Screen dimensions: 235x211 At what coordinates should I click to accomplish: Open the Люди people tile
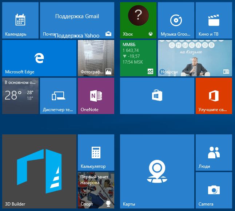pyautogui.click(x=214, y=153)
